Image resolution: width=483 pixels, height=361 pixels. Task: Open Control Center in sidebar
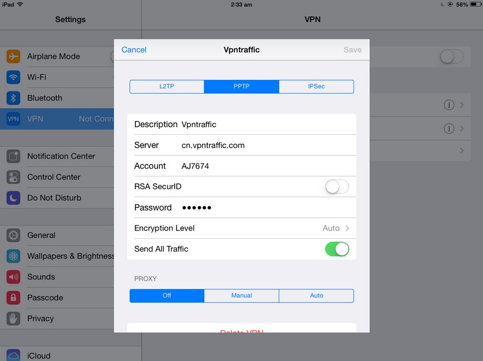pyautogui.click(x=57, y=177)
